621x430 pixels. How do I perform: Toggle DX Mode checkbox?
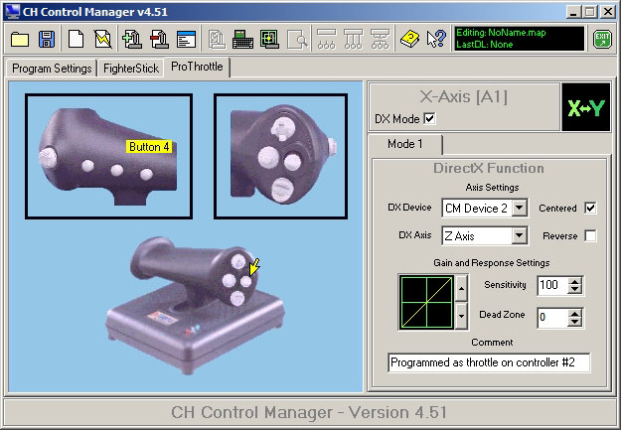tap(429, 118)
